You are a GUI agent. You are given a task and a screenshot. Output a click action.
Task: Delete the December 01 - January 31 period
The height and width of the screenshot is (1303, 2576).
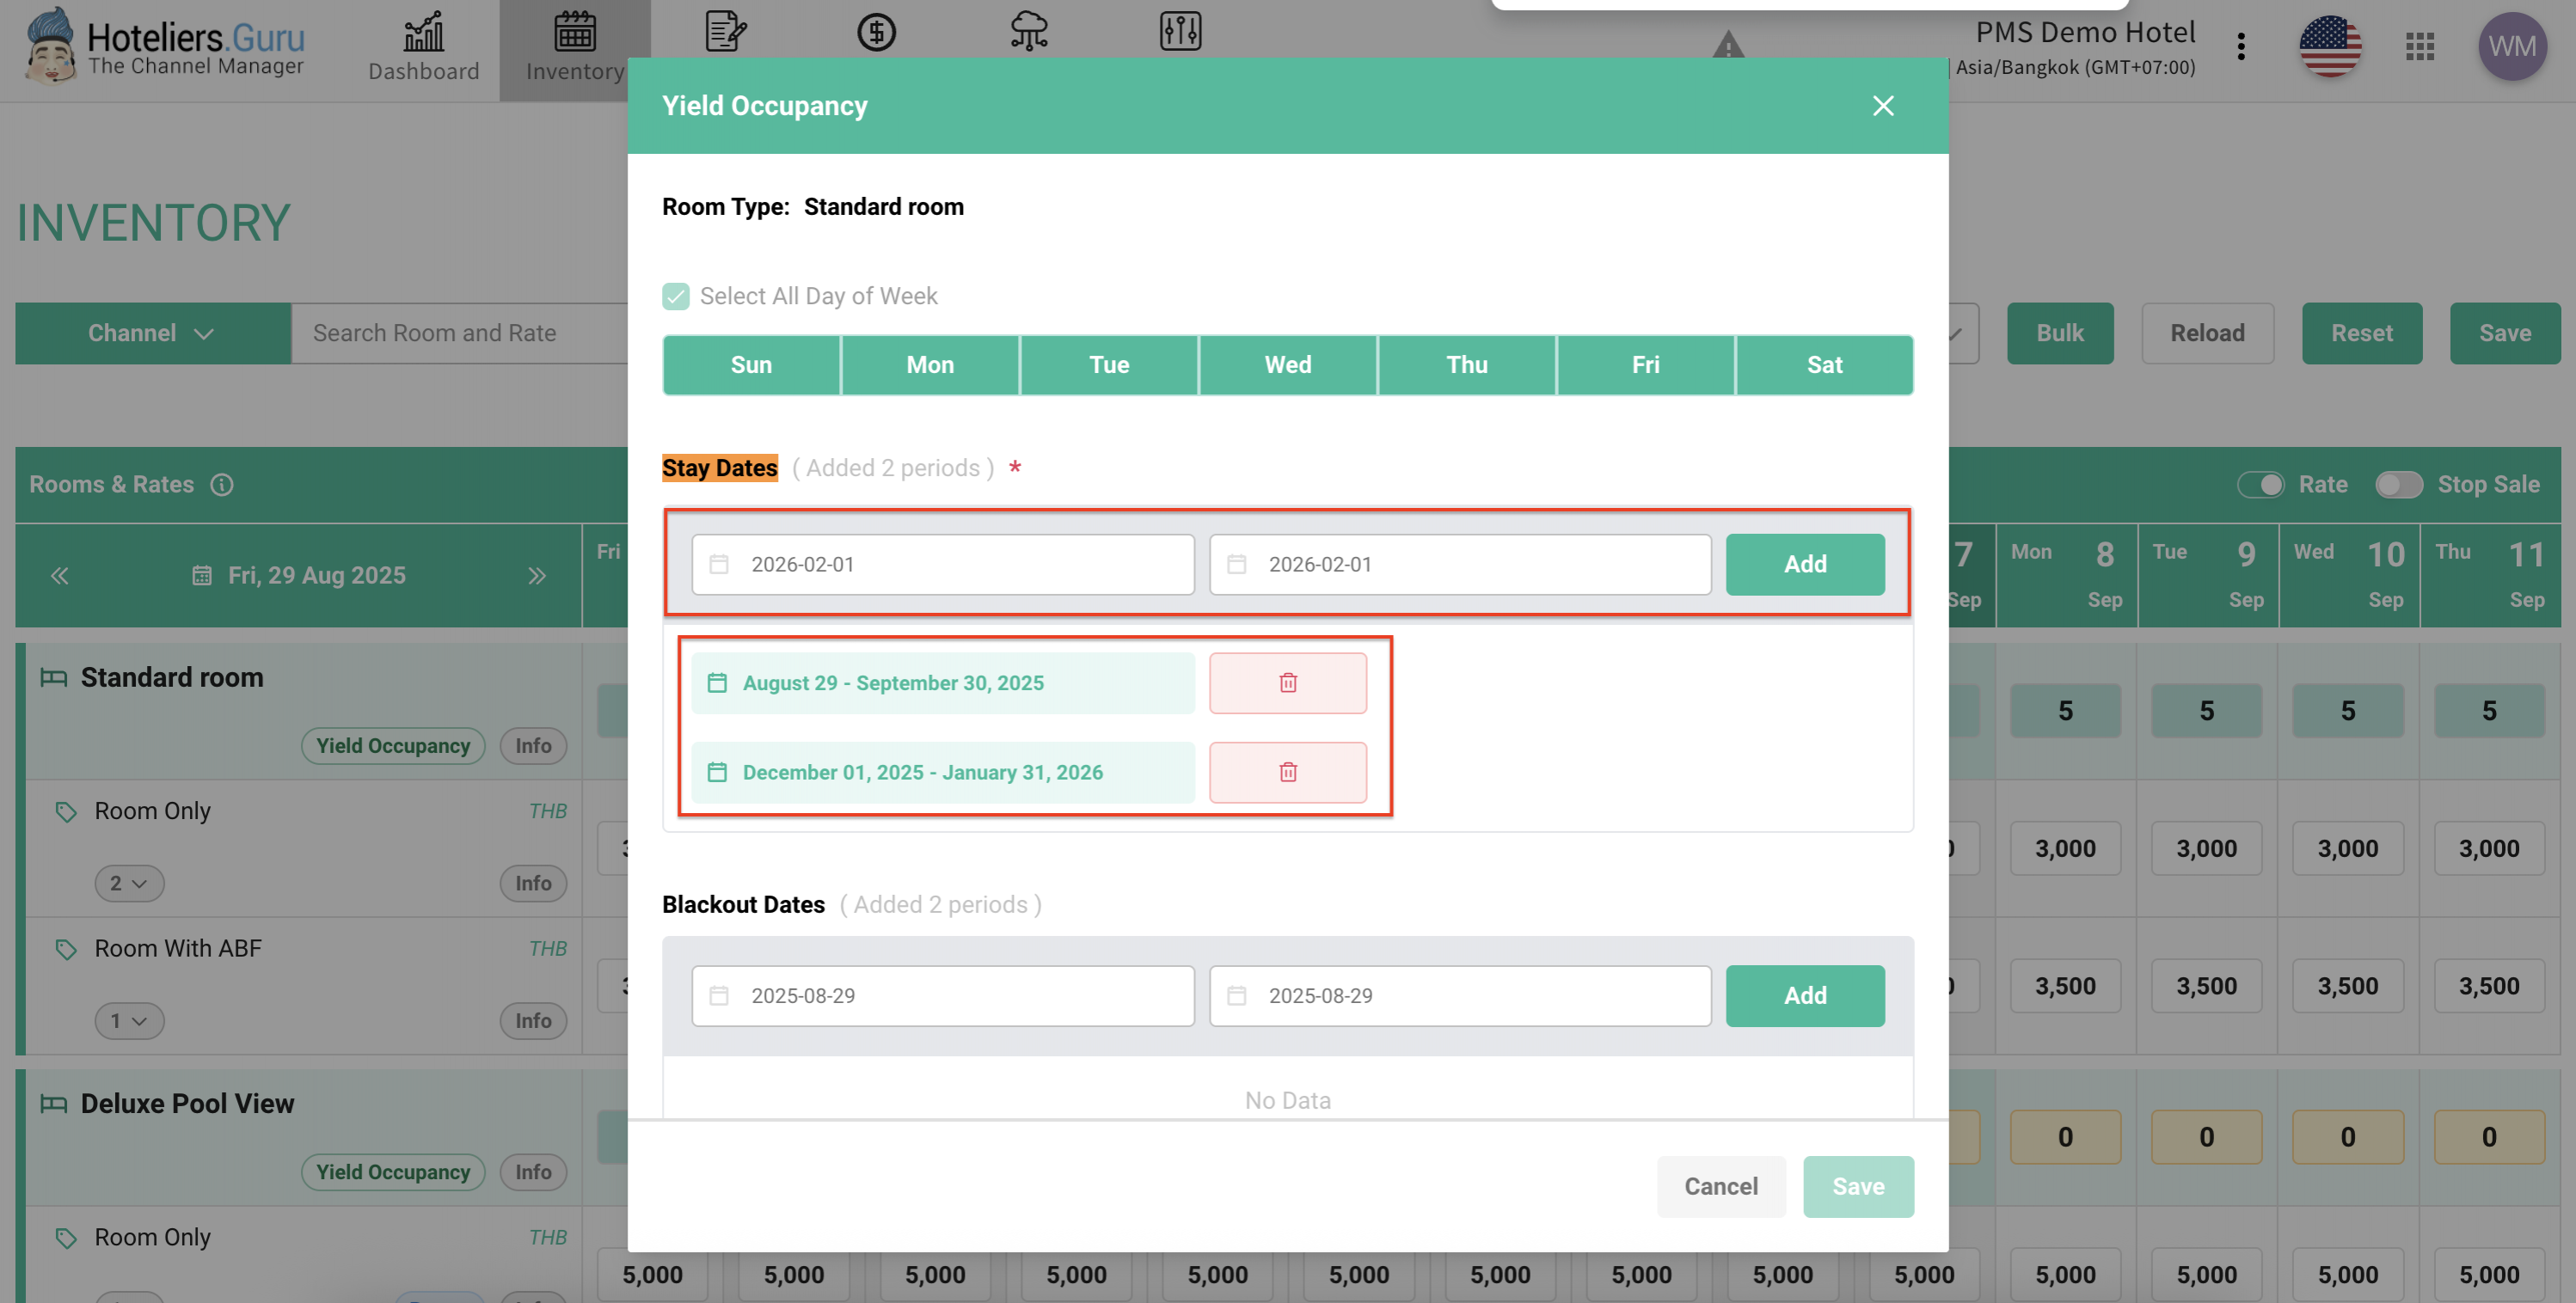[1287, 772]
